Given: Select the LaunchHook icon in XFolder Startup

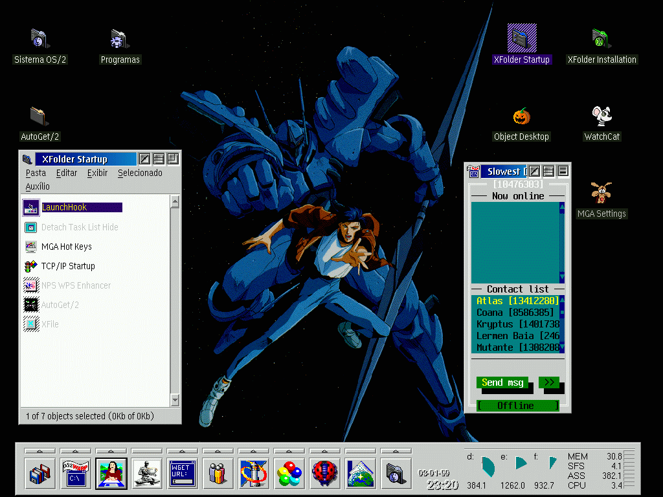Looking at the screenshot, I should click(31, 208).
